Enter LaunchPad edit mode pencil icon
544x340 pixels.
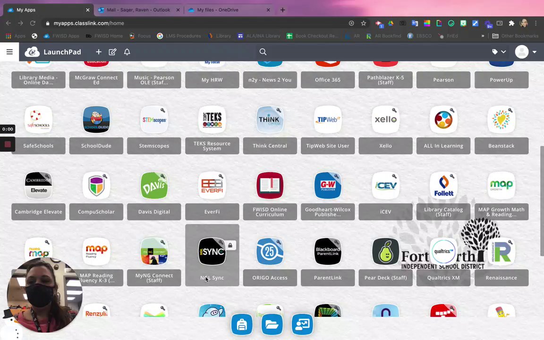112,51
